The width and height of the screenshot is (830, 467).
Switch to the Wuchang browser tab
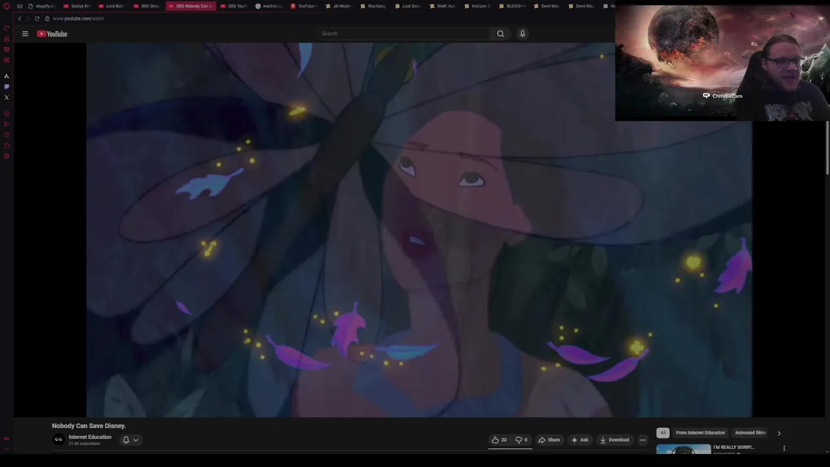click(373, 6)
